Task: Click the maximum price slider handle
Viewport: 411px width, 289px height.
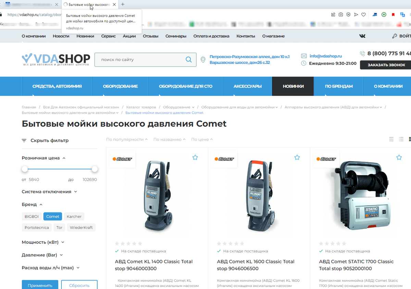Action: (95, 169)
